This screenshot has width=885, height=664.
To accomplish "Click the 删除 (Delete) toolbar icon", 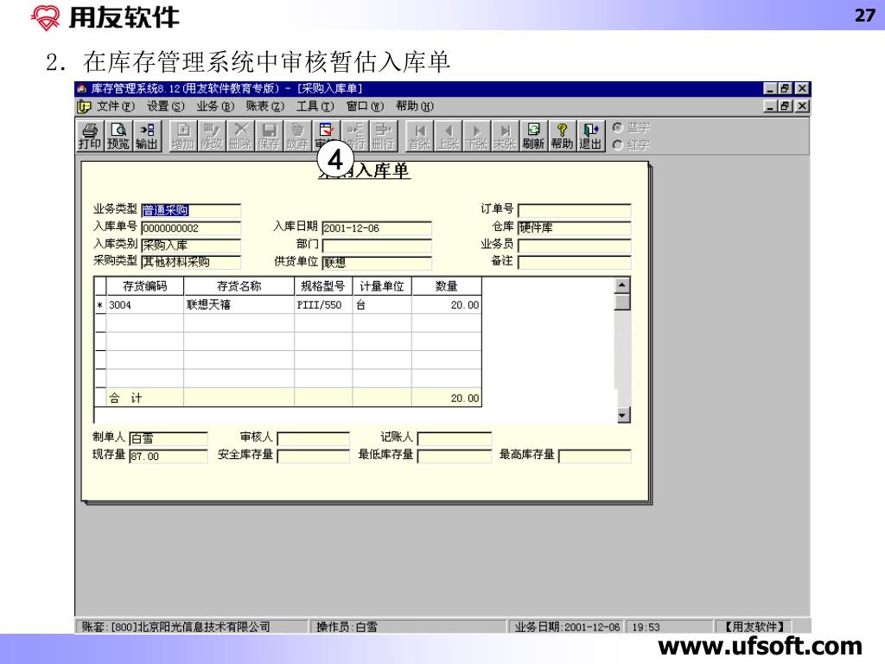I will pyautogui.click(x=240, y=136).
